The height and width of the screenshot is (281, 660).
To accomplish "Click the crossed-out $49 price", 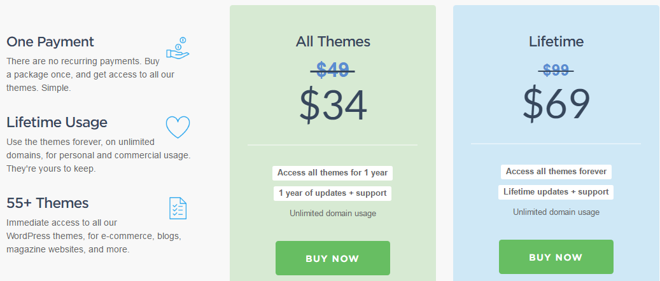I will tap(332, 70).
